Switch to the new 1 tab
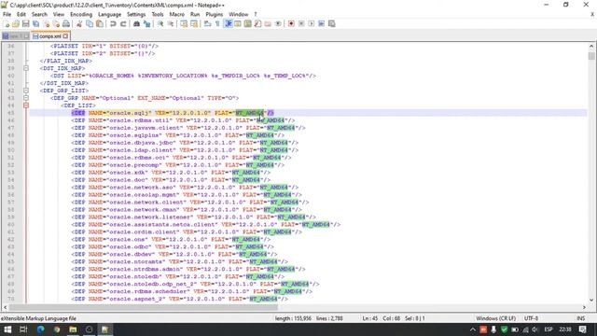The height and width of the screenshot is (336, 597). (15, 36)
